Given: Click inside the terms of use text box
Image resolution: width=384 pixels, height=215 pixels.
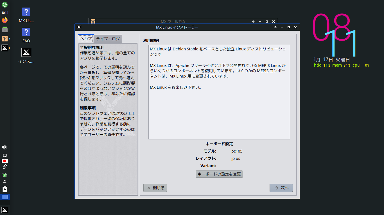Looking at the screenshot, I should click(x=219, y=92).
